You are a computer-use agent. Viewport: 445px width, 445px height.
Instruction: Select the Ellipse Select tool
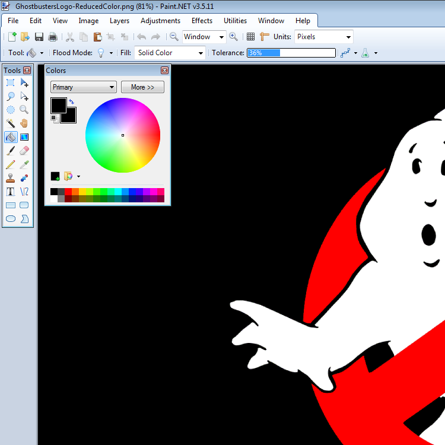pyautogui.click(x=11, y=110)
